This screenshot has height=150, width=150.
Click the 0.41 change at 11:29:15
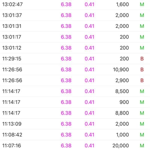point(89,59)
